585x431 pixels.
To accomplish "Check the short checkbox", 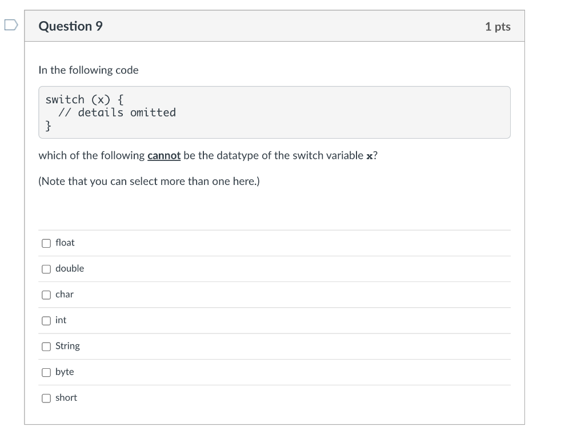I will coord(46,398).
